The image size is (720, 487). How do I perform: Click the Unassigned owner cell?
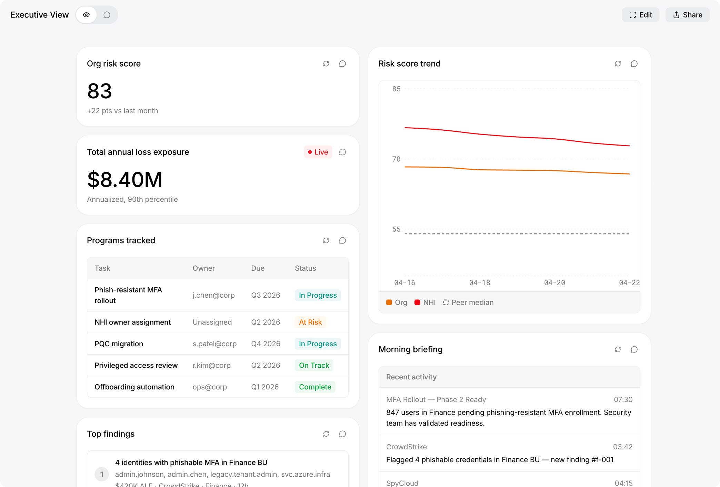coord(212,322)
